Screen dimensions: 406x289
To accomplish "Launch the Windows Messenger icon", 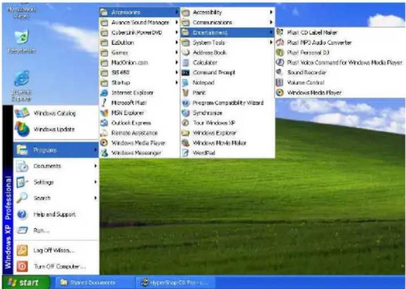I will click(104, 153).
